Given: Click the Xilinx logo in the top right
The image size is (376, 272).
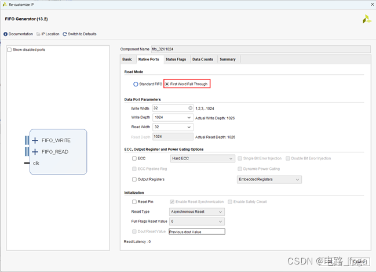Looking at the screenshot, I should coord(367,19).
